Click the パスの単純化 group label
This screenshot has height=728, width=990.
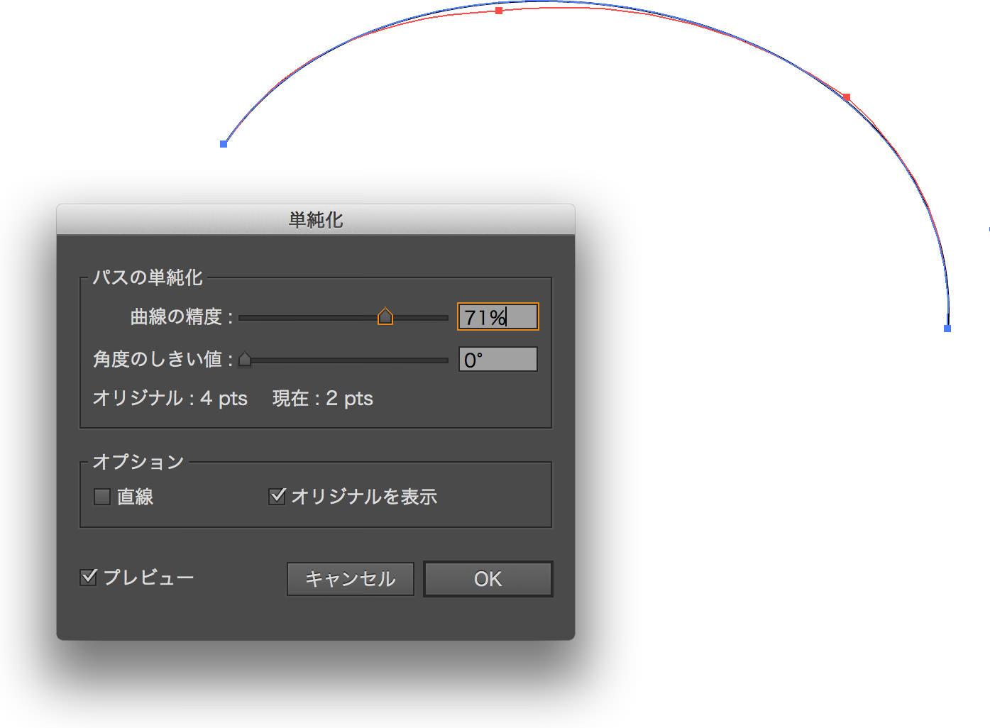(148, 277)
